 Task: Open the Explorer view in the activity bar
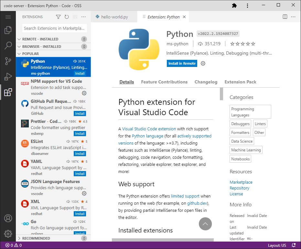point(8,30)
